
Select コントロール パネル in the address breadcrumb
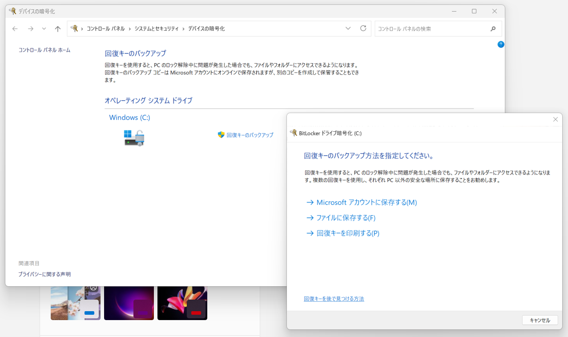tap(106, 28)
